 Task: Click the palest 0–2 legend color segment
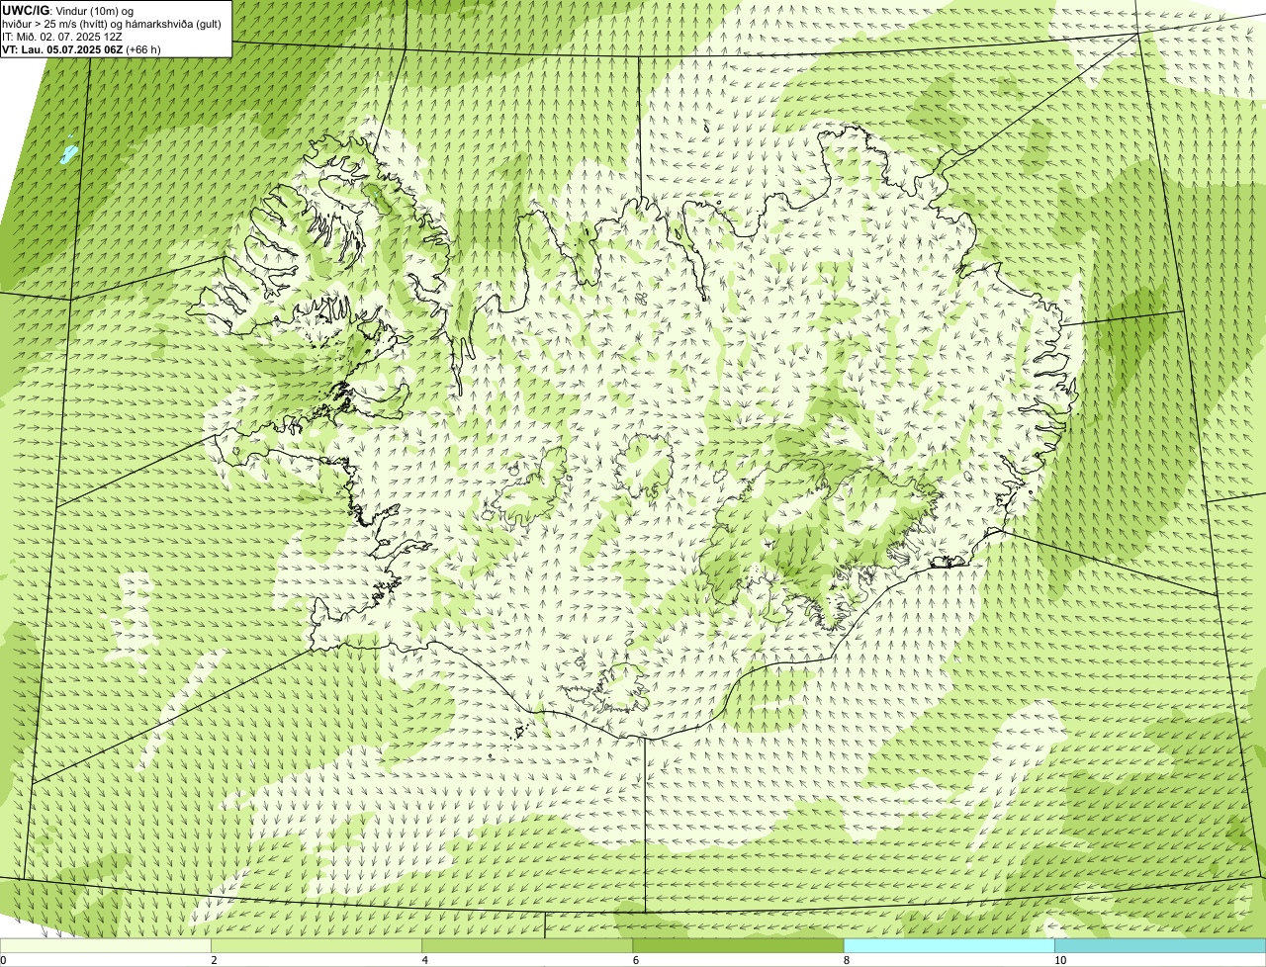tap(106, 945)
